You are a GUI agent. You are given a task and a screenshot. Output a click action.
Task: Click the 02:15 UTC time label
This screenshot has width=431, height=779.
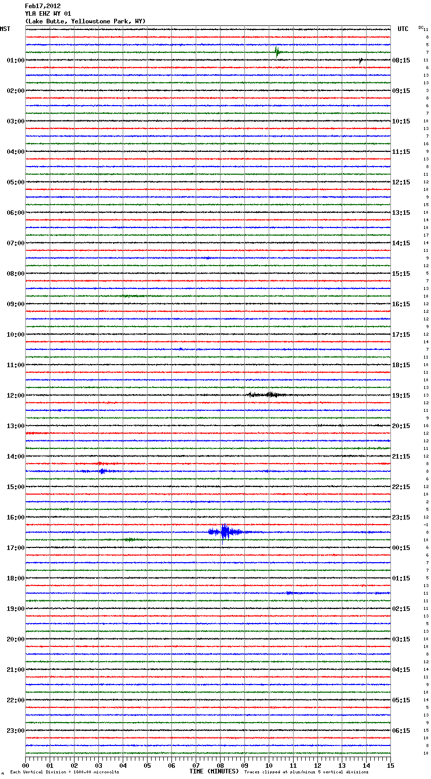(401, 609)
